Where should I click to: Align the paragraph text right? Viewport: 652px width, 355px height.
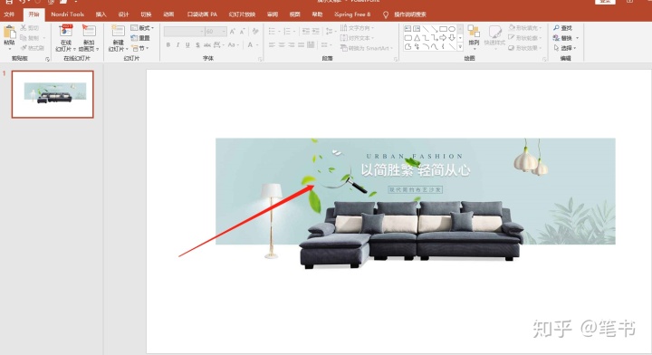point(291,45)
